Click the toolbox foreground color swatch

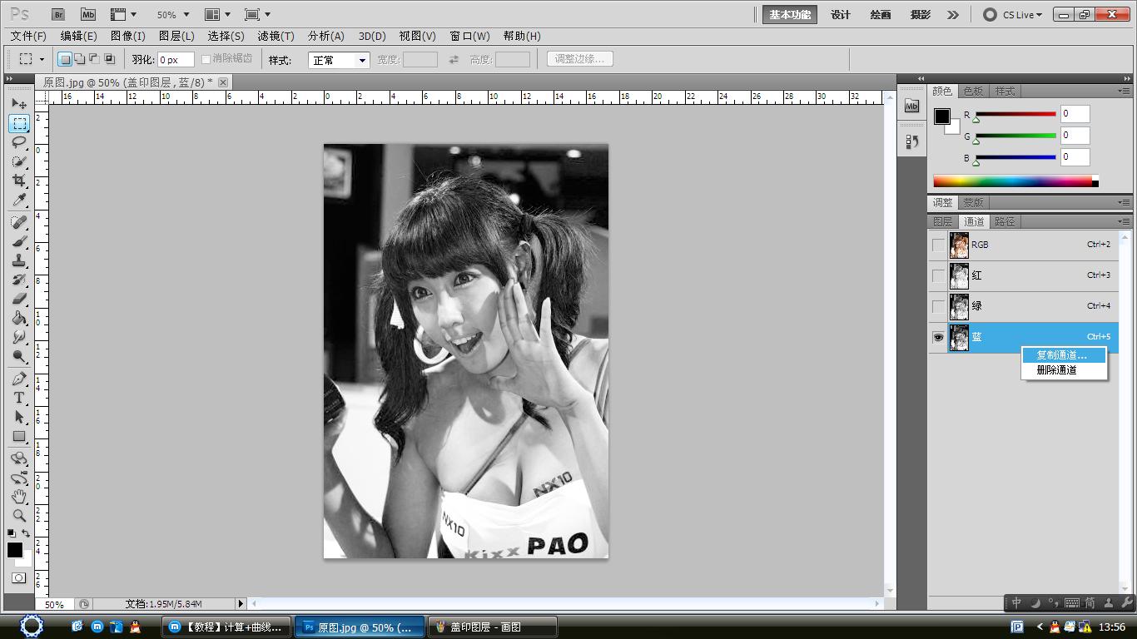click(x=14, y=550)
